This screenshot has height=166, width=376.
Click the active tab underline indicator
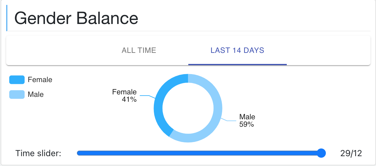point(237,65)
